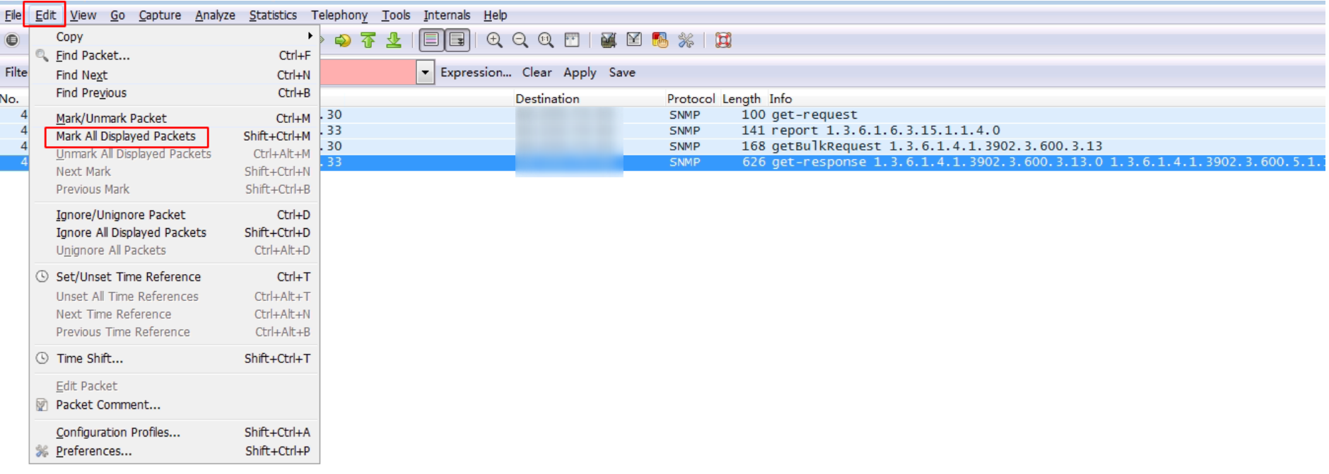Open help lifebuoy toolbar icon
Viewport: 1329px width, 474px height.
pos(723,40)
